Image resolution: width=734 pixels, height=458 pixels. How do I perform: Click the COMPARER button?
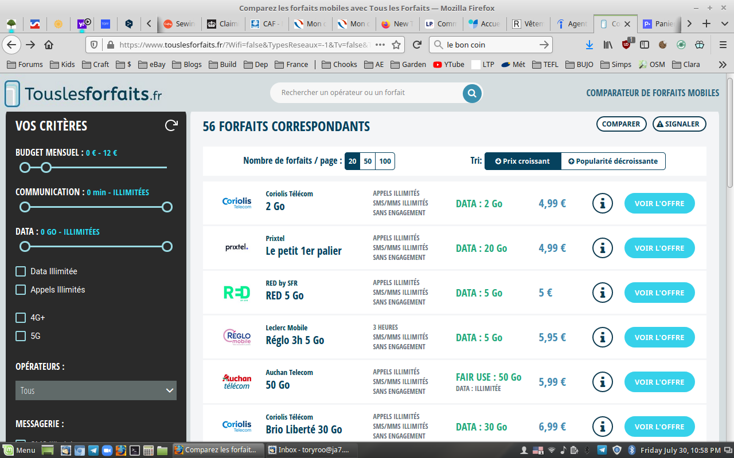(621, 124)
